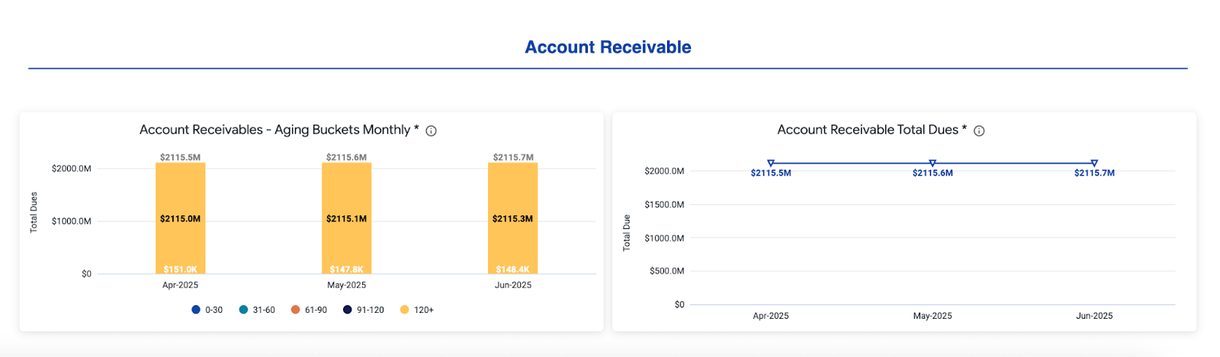Click the yellow 120+ legend color dot
This screenshot has height=357, width=1220.
[404, 310]
